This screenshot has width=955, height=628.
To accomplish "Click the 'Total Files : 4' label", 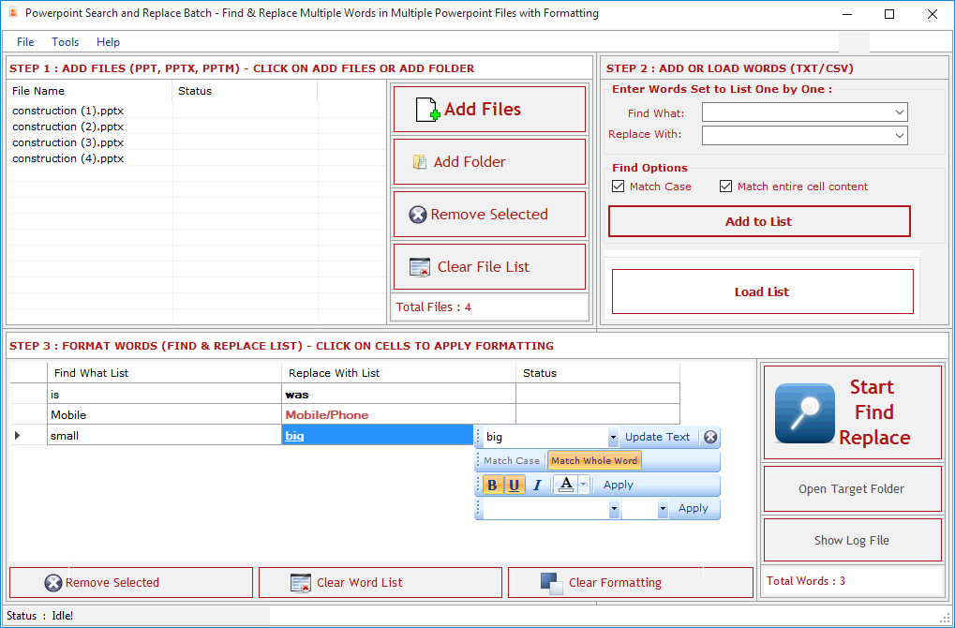I will point(434,307).
